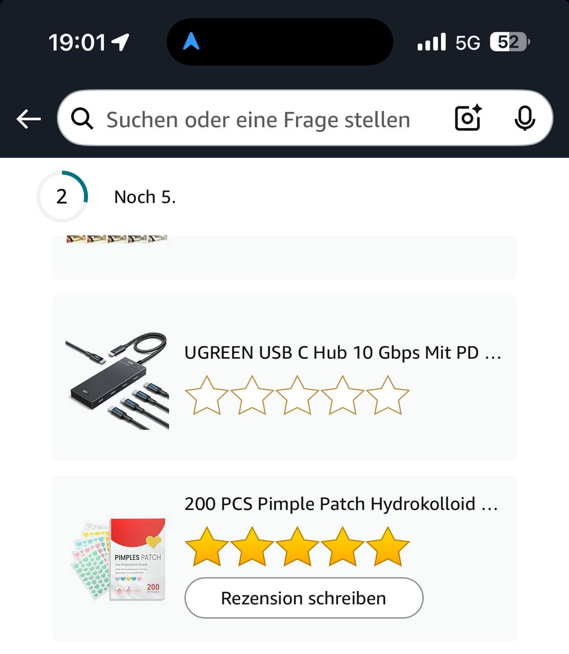The image size is (569, 654).
Task: Tap the circular progress indicator showing 2
Action: (62, 196)
